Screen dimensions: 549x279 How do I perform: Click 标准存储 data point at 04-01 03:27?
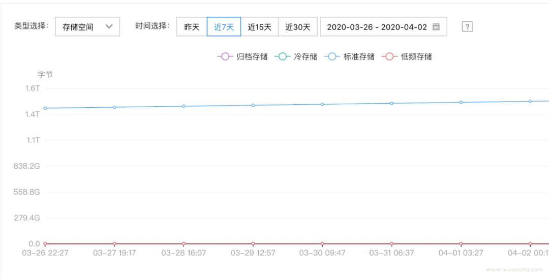(461, 102)
